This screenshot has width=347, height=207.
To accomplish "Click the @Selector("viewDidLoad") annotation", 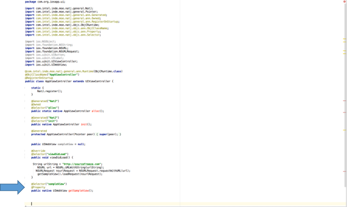I will pos(50,154).
